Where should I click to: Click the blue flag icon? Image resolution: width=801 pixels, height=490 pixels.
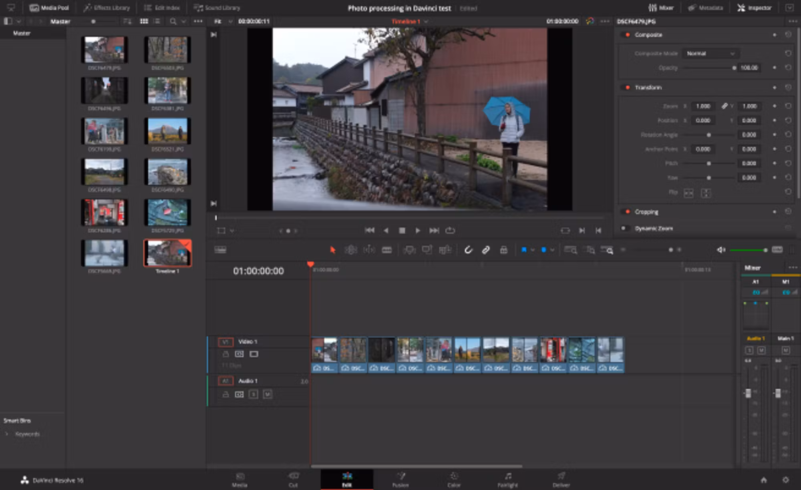(x=524, y=250)
